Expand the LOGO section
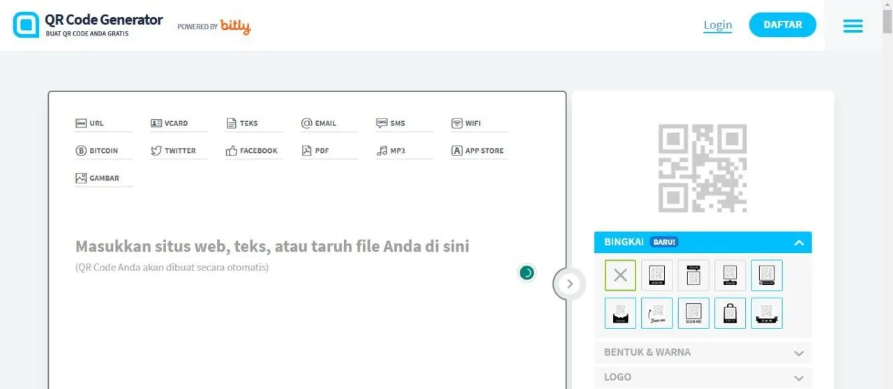The image size is (893, 389). point(703,377)
